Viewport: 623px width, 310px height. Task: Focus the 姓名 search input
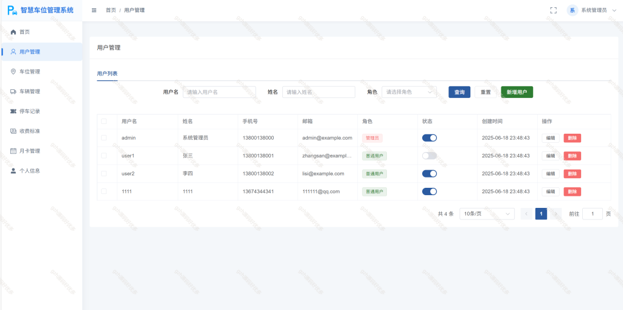coord(319,92)
